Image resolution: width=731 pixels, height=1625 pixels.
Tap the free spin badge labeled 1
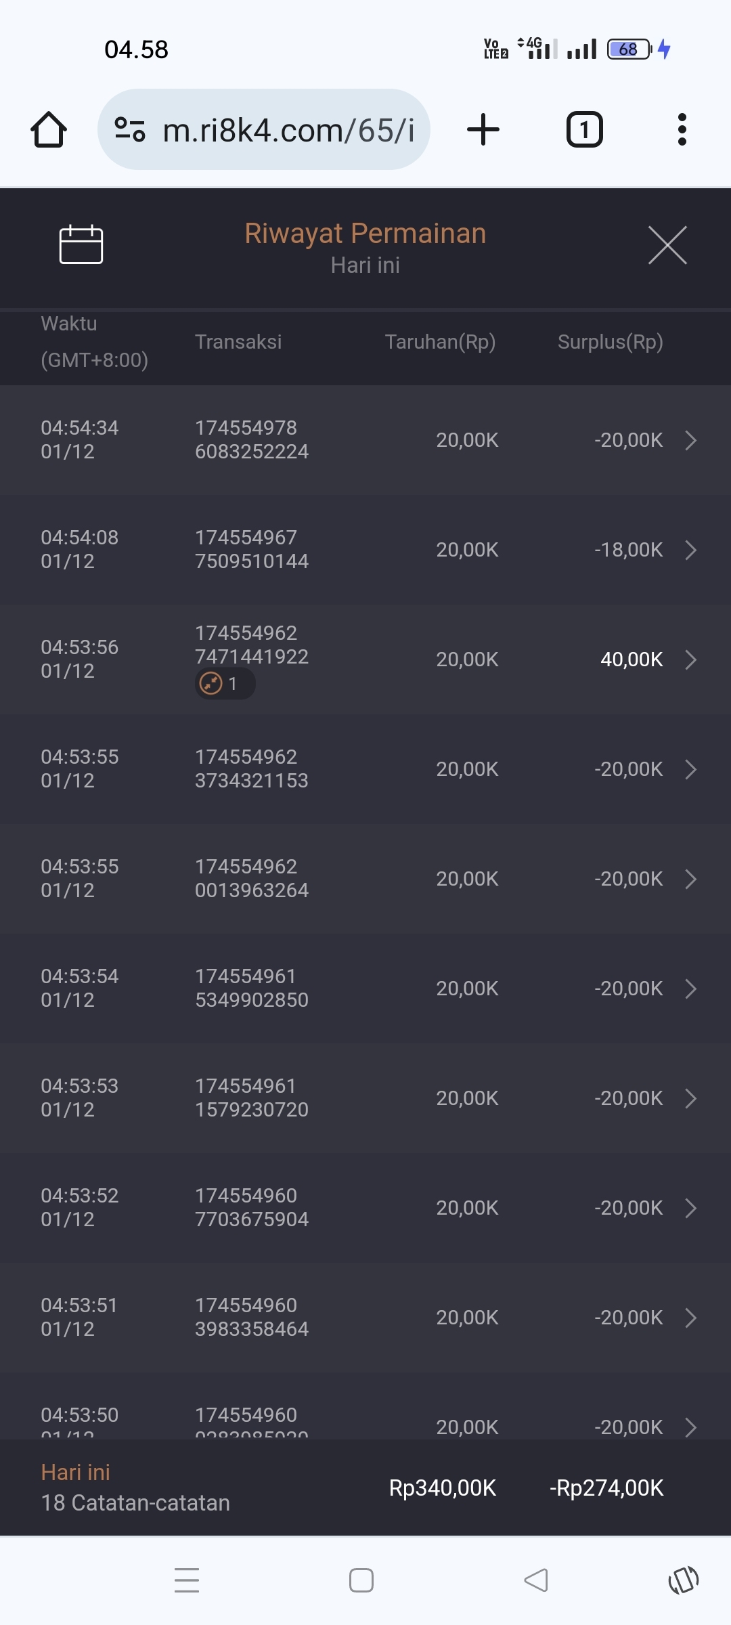[225, 684]
